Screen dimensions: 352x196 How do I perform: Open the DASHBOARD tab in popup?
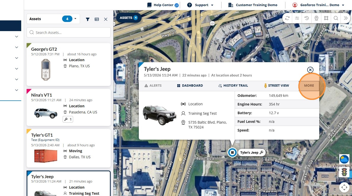tap(190, 86)
